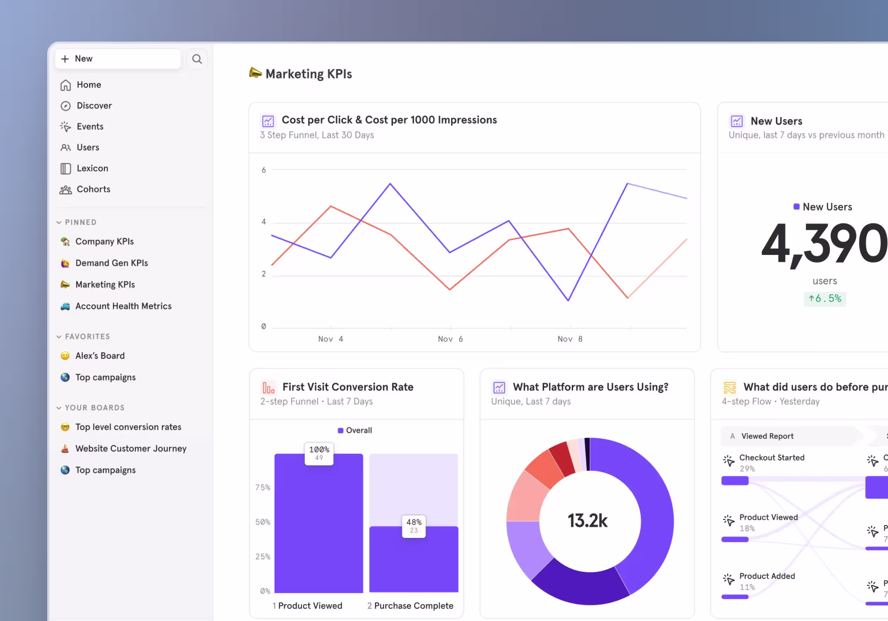Click the Overall legend purple swatch
The image size is (888, 621).
[340, 431]
